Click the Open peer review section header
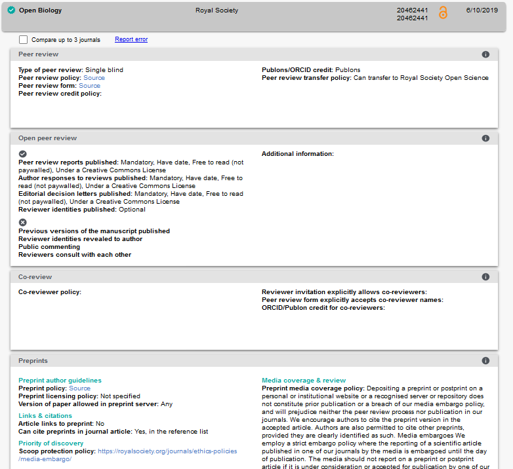Screen dimensions: 513x469 pyautogui.click(x=255, y=138)
